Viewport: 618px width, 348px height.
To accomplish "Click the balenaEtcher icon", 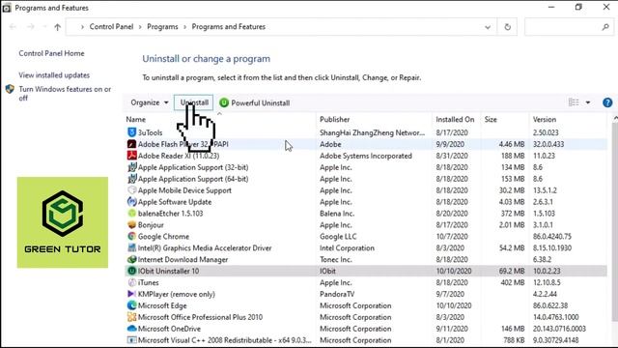I will [131, 213].
